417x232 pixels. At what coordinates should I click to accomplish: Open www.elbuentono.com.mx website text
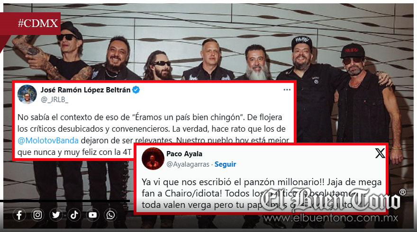[331, 218]
